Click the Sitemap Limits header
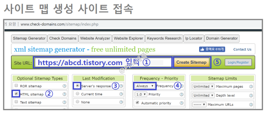 tap(222, 79)
